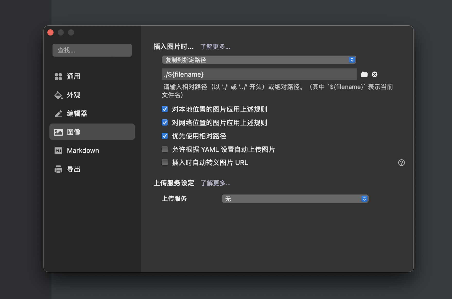The image size is (452, 299).
Task: Click the 编辑器 pencil icon
Action: tap(58, 114)
